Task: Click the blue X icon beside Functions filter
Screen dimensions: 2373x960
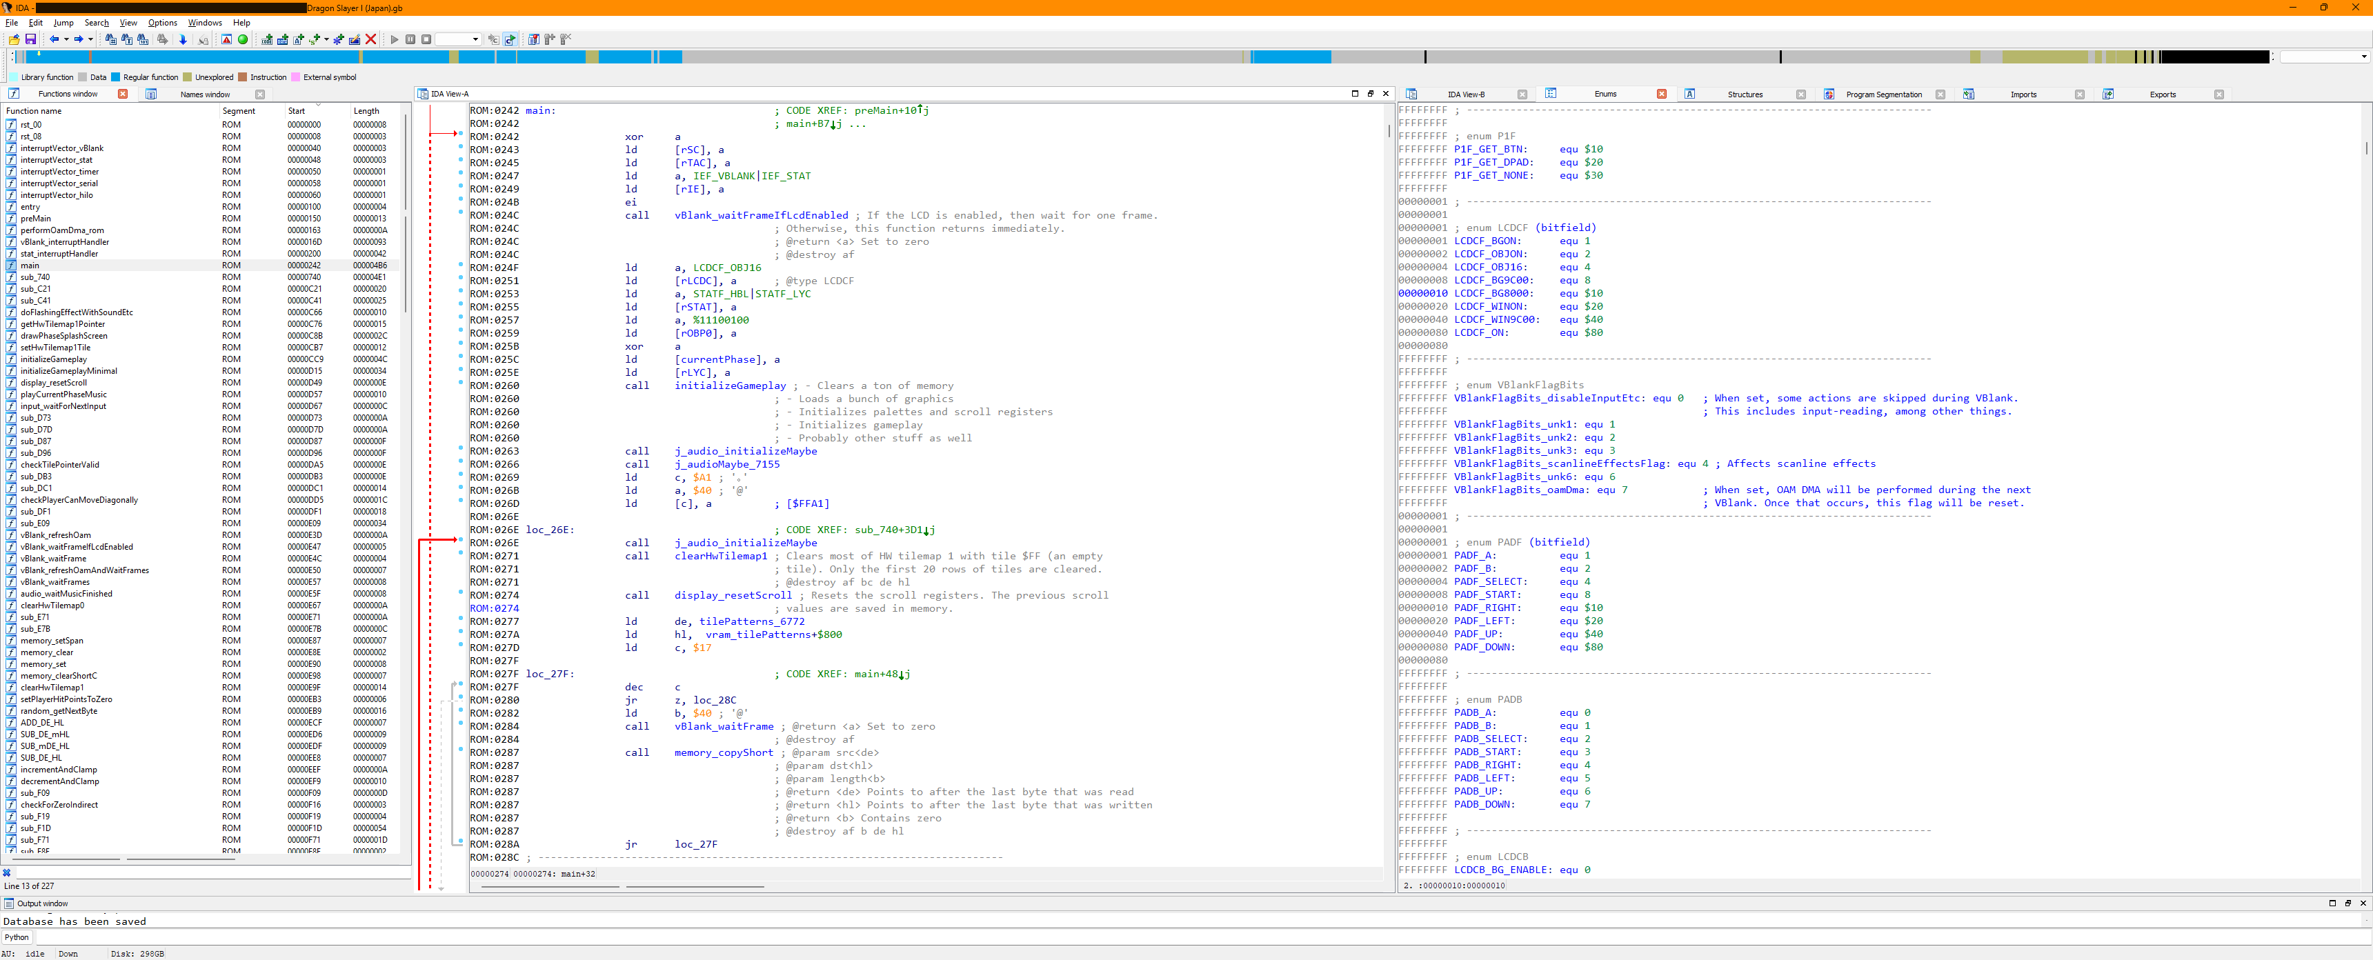Action: 8,872
